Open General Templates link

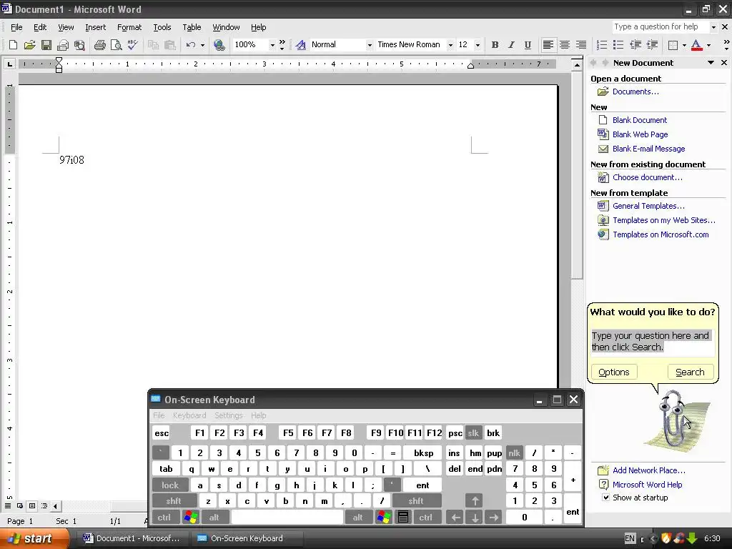click(648, 206)
